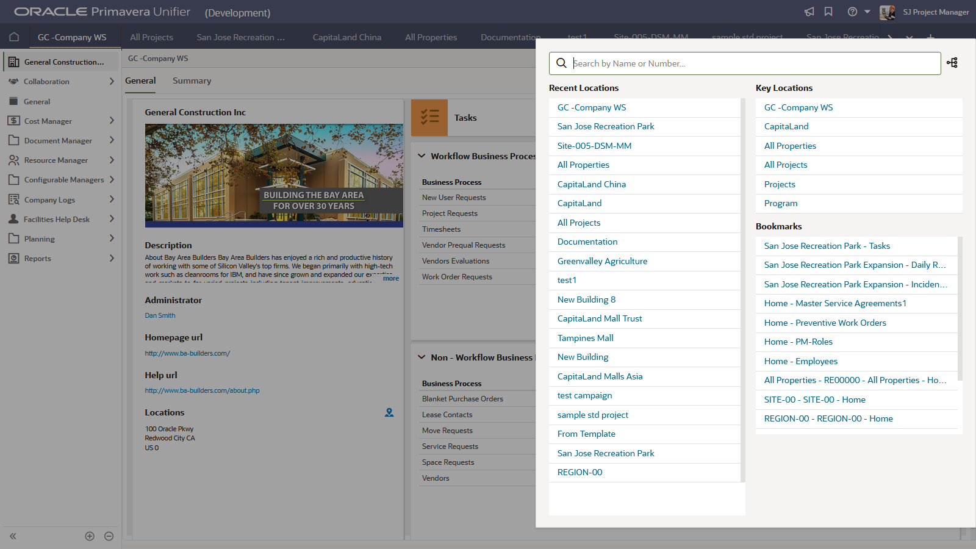
Task: Click the Cost Manager dollar icon
Action: point(13,121)
